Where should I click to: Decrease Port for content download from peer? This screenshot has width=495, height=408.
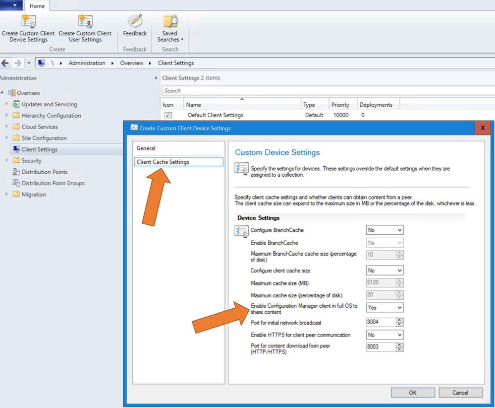pos(399,349)
